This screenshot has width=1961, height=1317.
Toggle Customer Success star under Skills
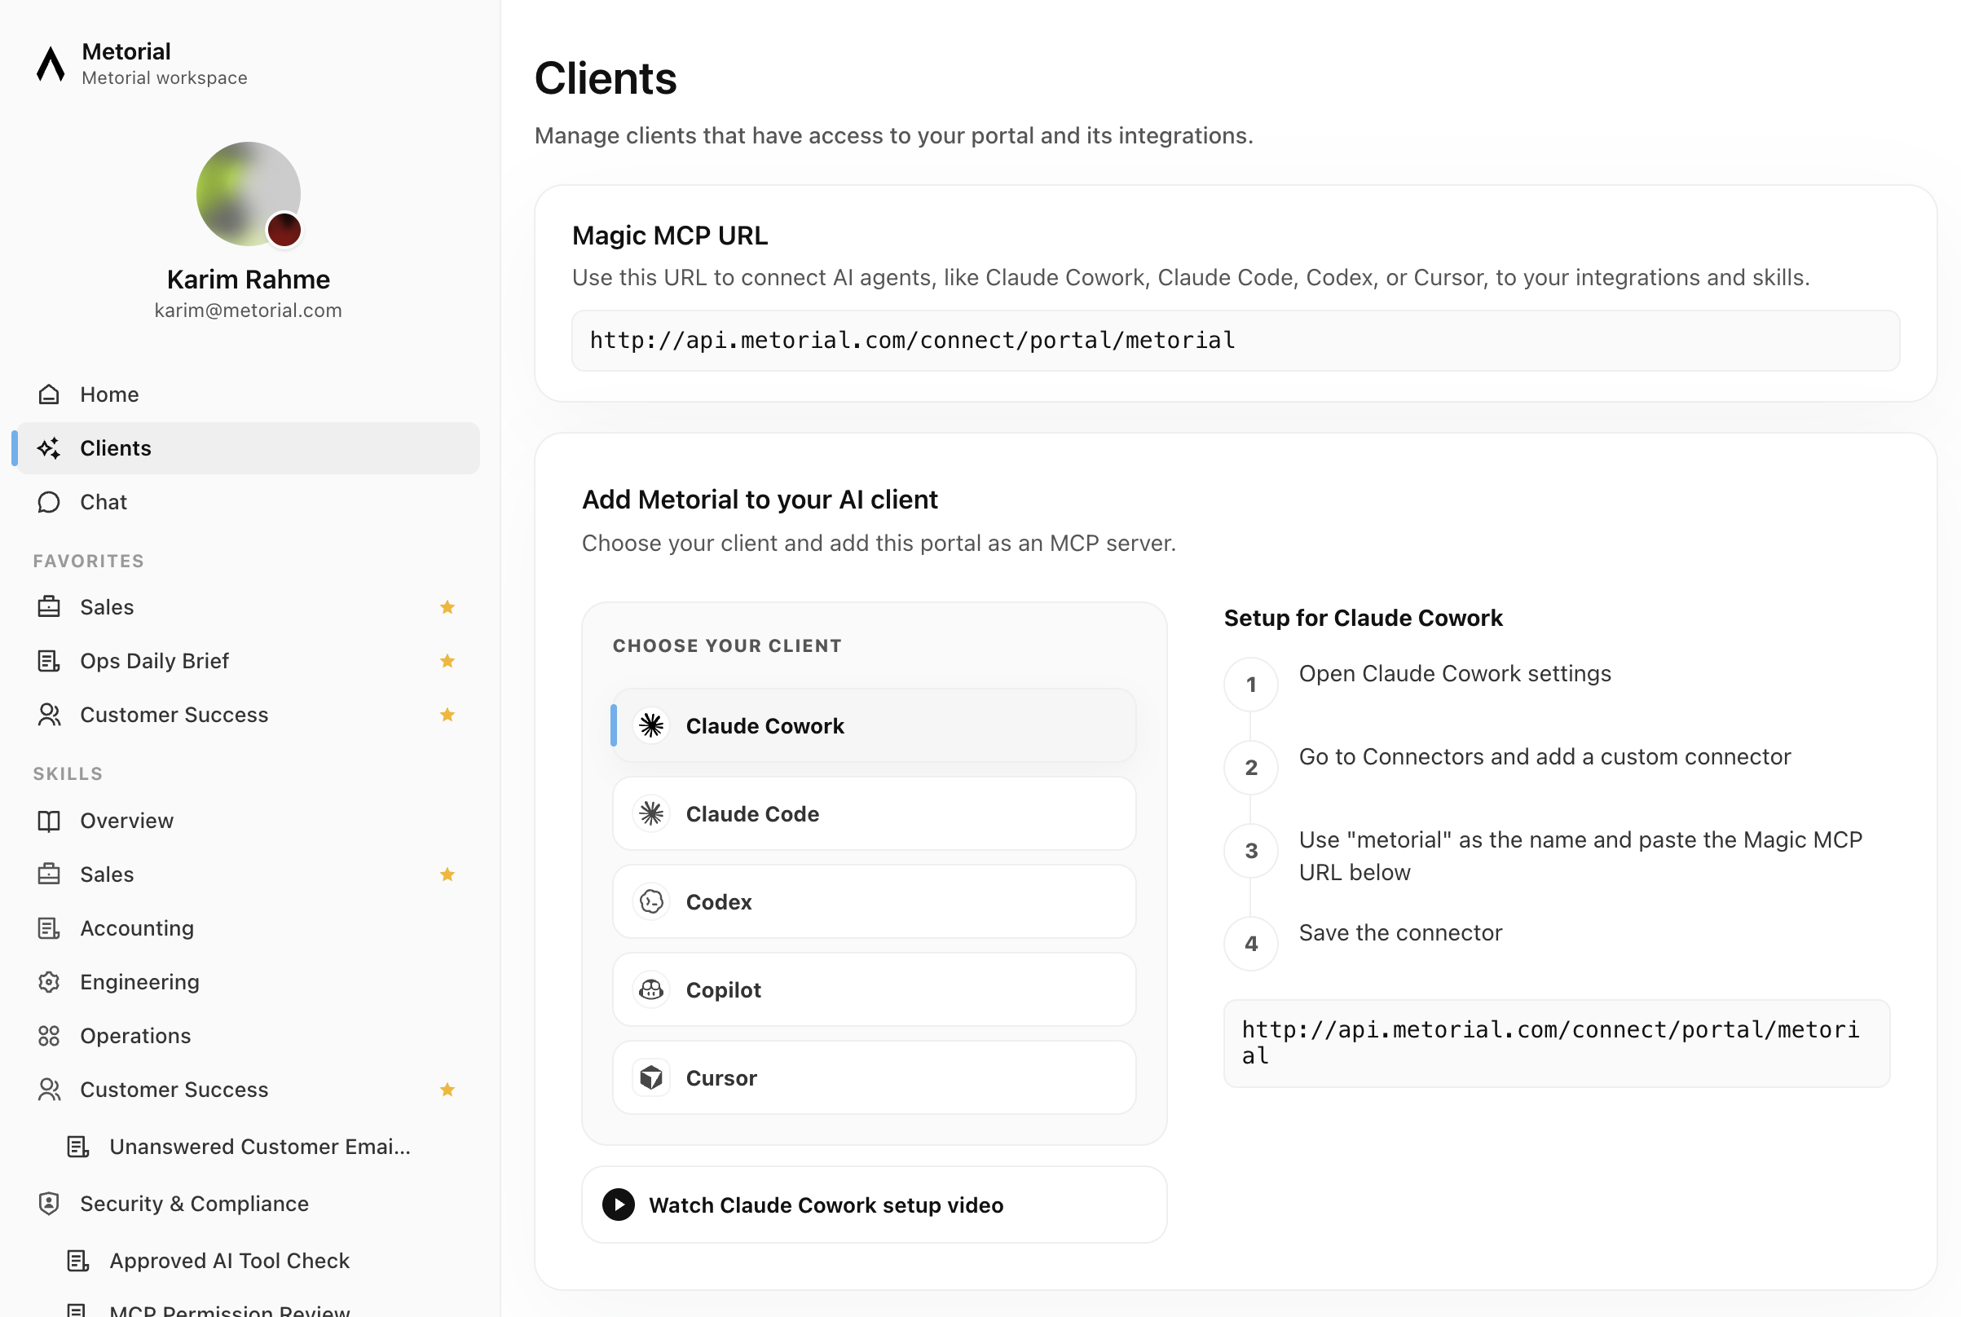(x=447, y=1089)
